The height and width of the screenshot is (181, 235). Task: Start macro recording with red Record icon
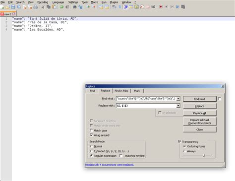pos(161,7)
